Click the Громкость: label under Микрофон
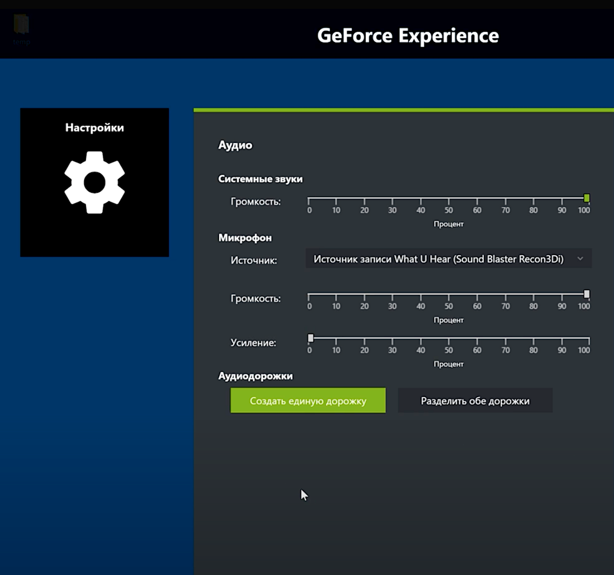614x575 pixels. 256,299
